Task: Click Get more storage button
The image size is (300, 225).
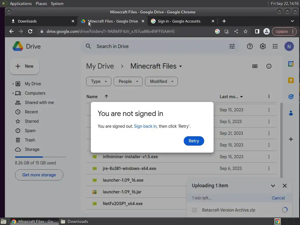Action: point(39,175)
